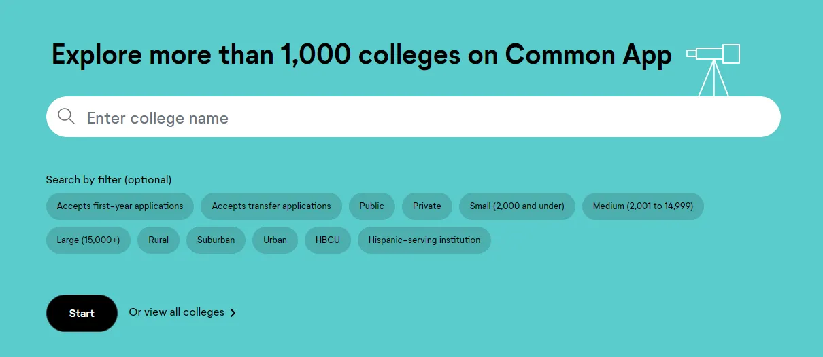This screenshot has width=823, height=357.
Task: Toggle the Rural filter chip
Action: click(158, 240)
